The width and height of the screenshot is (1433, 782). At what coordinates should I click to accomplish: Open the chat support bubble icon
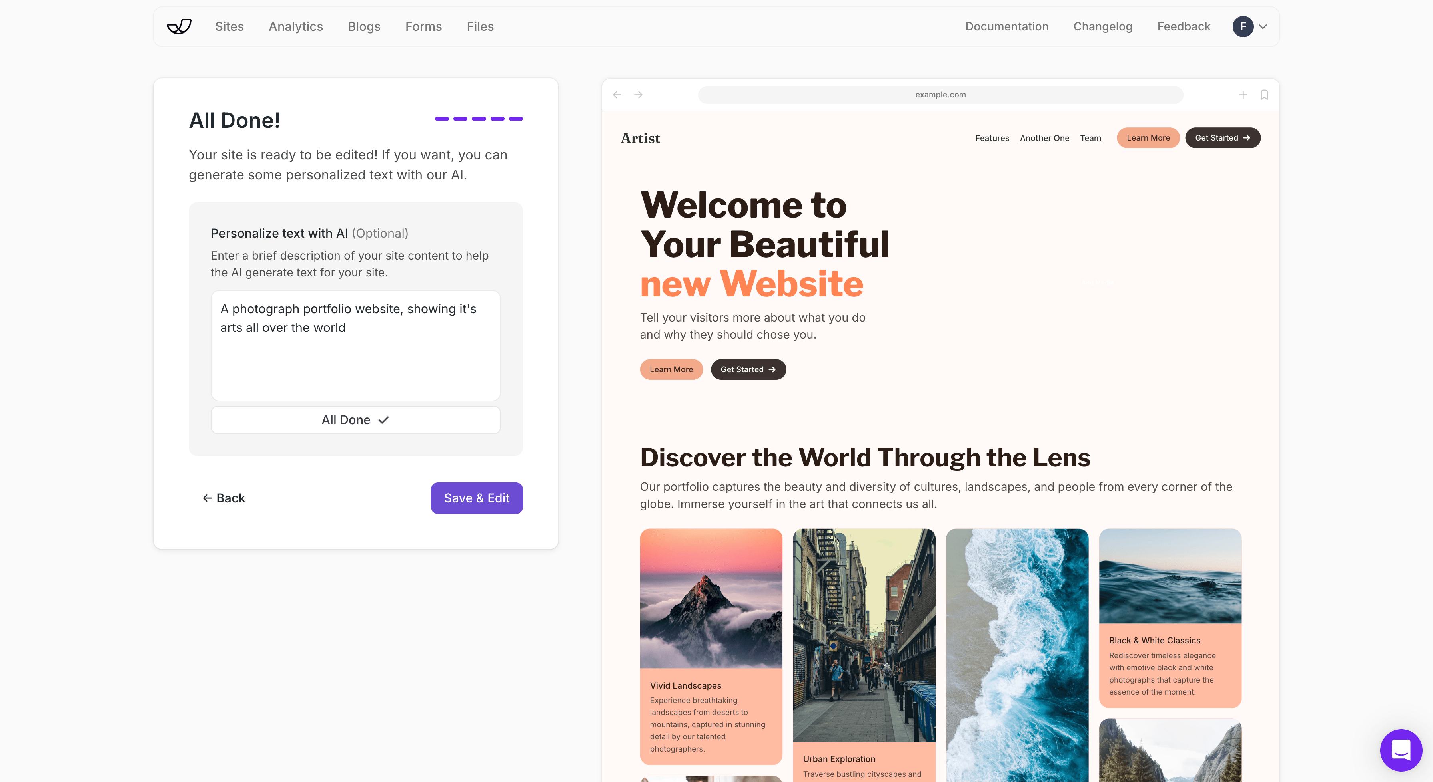coord(1401,750)
